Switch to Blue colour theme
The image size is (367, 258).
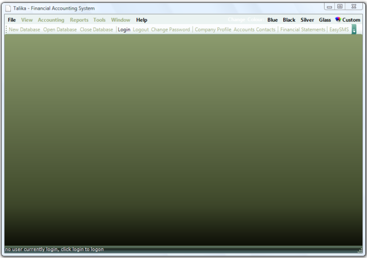pyautogui.click(x=272, y=20)
